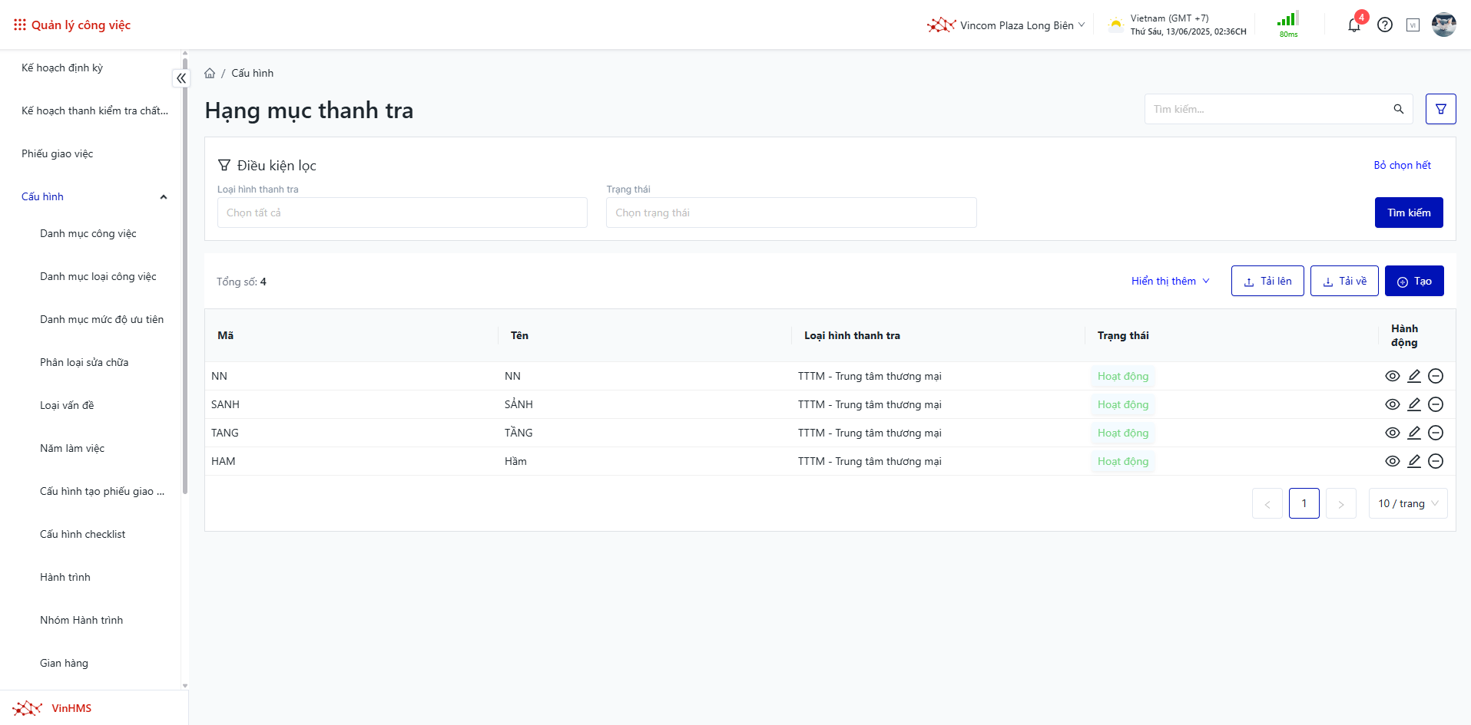Click the edit pencil for SANH row
1471x725 pixels.
point(1413,404)
